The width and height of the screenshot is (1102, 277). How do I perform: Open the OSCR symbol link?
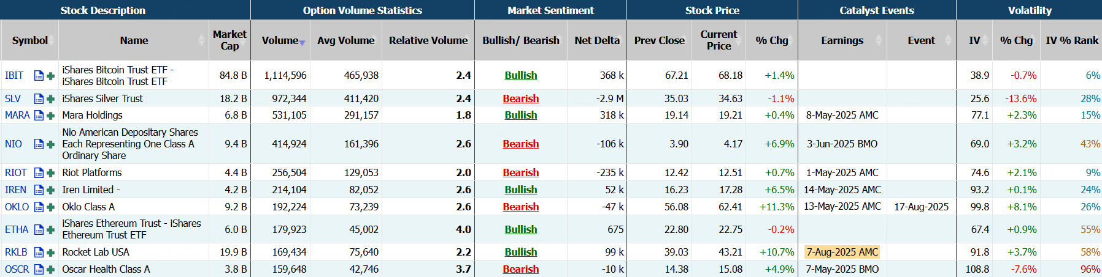[17, 269]
